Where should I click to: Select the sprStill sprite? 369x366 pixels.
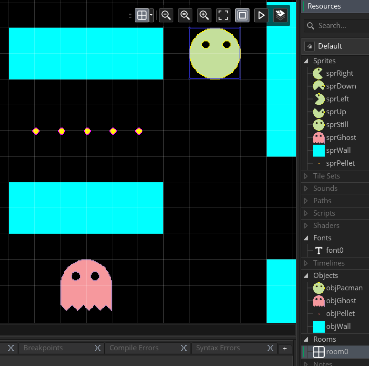coord(337,125)
